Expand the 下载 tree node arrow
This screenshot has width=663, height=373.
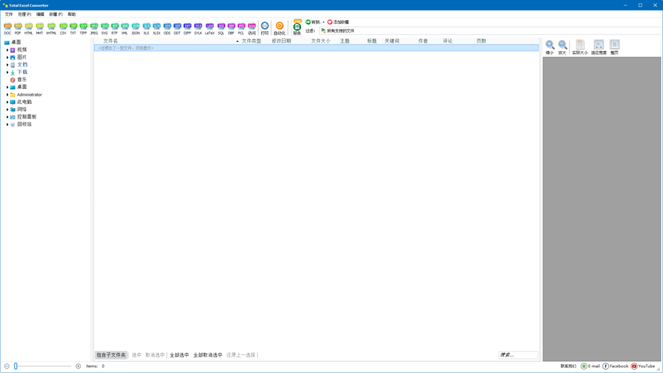coord(7,72)
